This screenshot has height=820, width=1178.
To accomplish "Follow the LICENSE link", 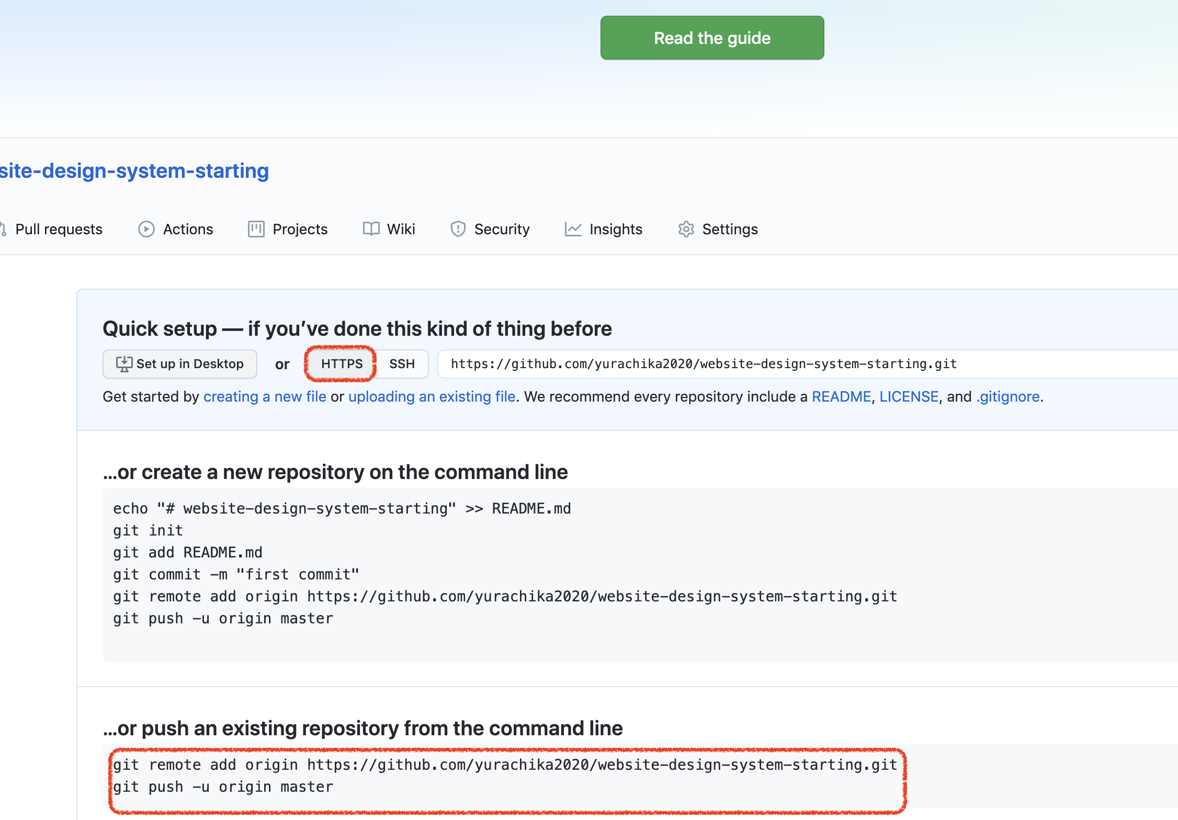I will 909,397.
